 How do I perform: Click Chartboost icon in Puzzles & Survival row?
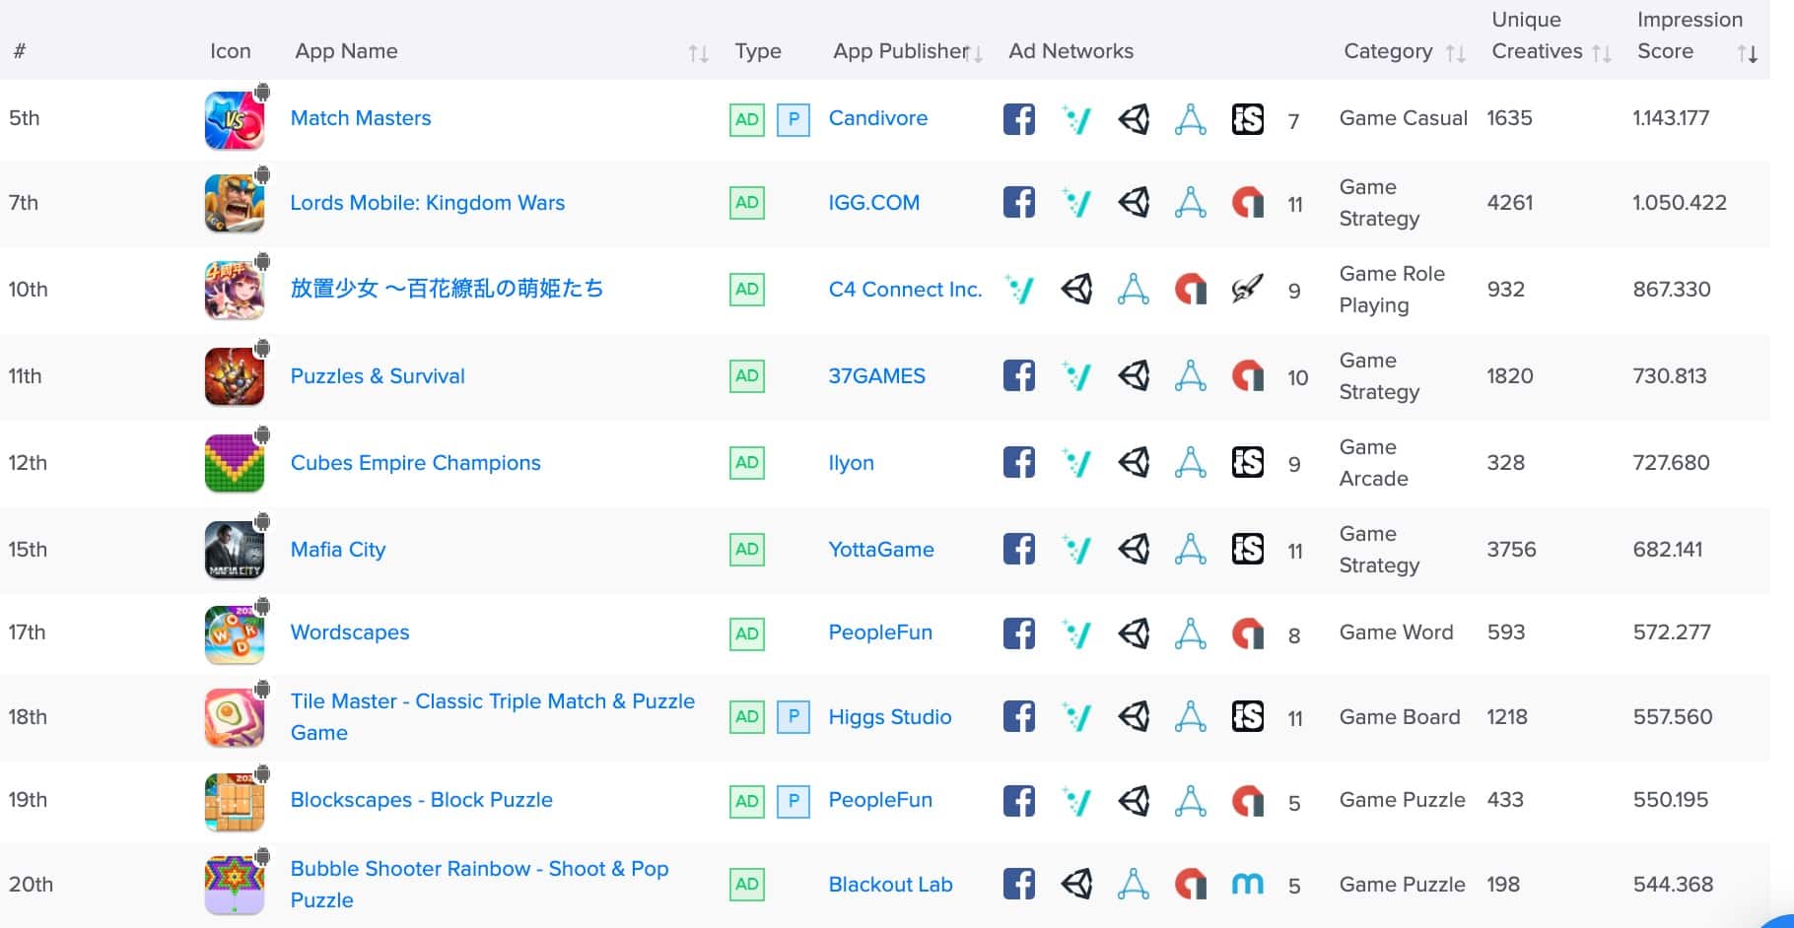1248,375
